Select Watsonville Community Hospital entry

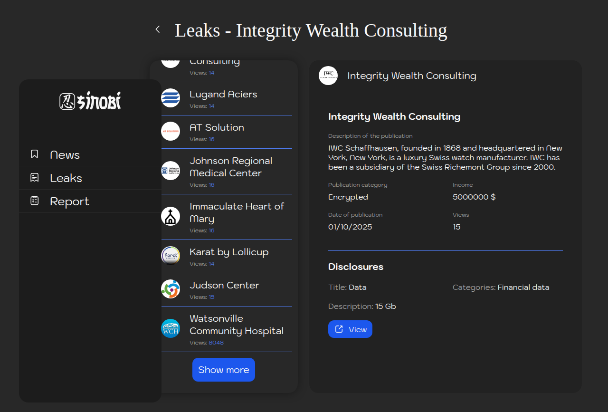coord(236,325)
